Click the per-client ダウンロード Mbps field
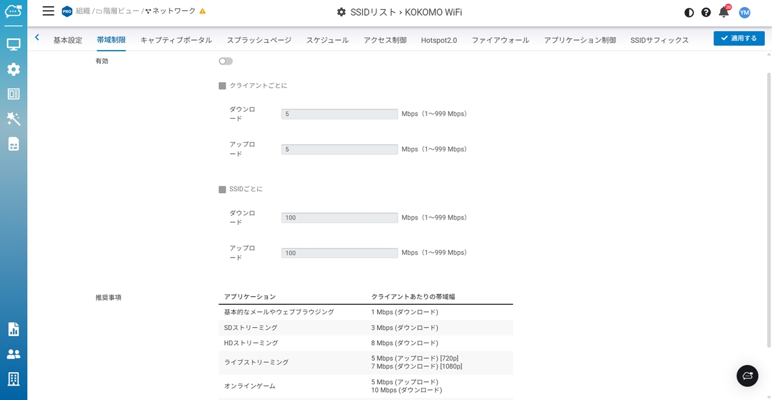The height and width of the screenshot is (400, 772). click(x=339, y=114)
